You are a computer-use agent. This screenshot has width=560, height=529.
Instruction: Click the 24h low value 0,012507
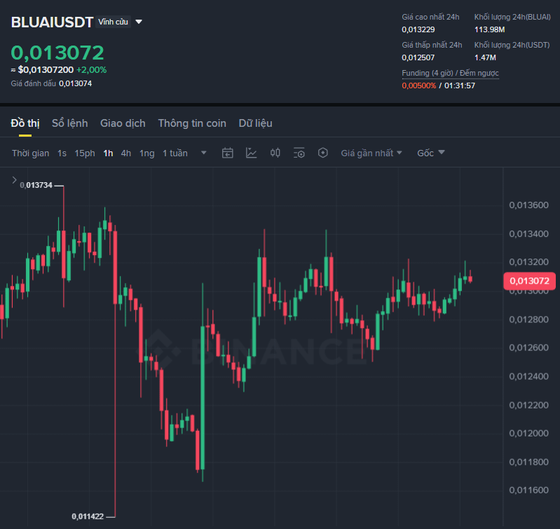click(x=418, y=57)
